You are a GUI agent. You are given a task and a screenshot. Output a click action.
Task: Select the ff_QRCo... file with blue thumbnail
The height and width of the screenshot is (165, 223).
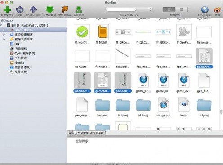(163, 32)
